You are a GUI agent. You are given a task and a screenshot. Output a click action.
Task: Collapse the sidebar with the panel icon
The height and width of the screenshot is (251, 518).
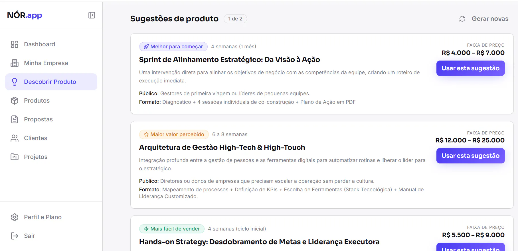point(92,15)
